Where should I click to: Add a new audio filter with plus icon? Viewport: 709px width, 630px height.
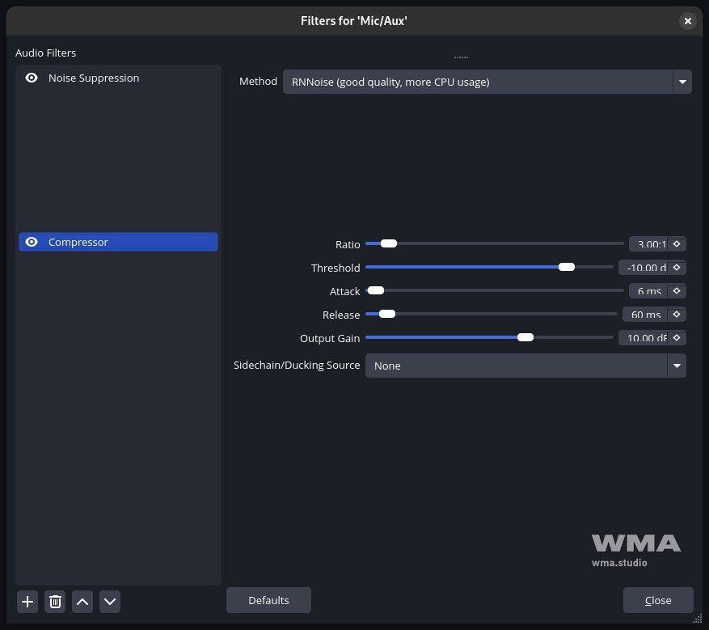coord(27,602)
